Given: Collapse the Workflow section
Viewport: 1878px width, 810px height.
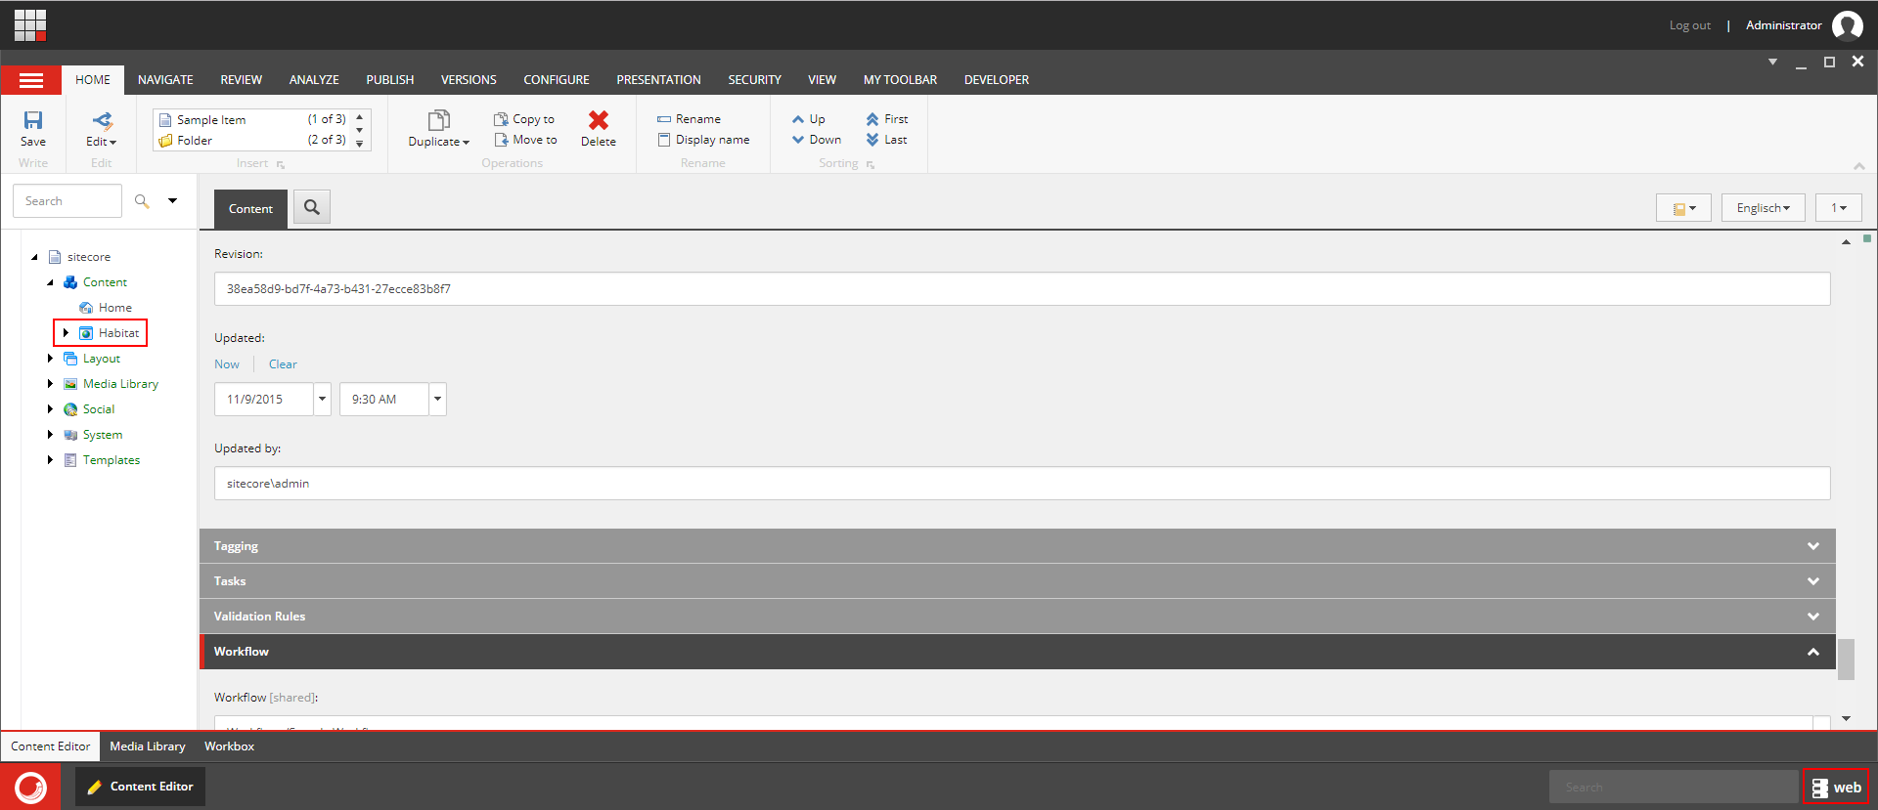Looking at the screenshot, I should pyautogui.click(x=1017, y=652).
